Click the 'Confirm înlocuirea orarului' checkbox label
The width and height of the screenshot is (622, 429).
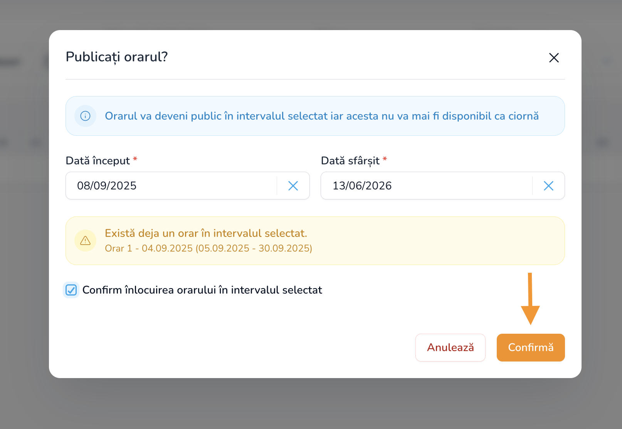pos(202,290)
